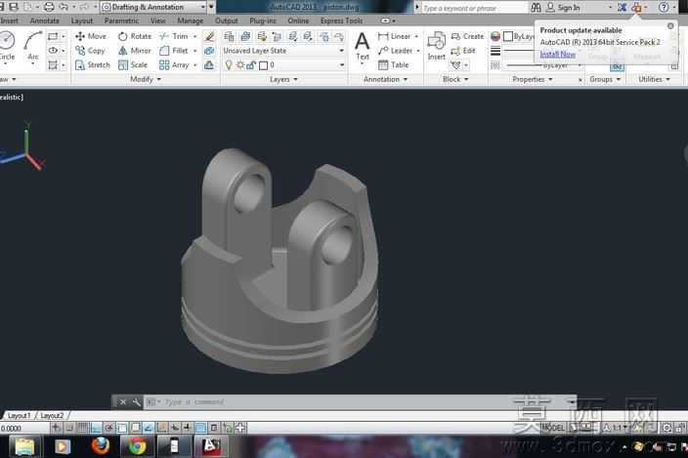Image resolution: width=688 pixels, height=458 pixels.
Task: Toggle Infer Constraints in status bar
Action: [x=56, y=428]
